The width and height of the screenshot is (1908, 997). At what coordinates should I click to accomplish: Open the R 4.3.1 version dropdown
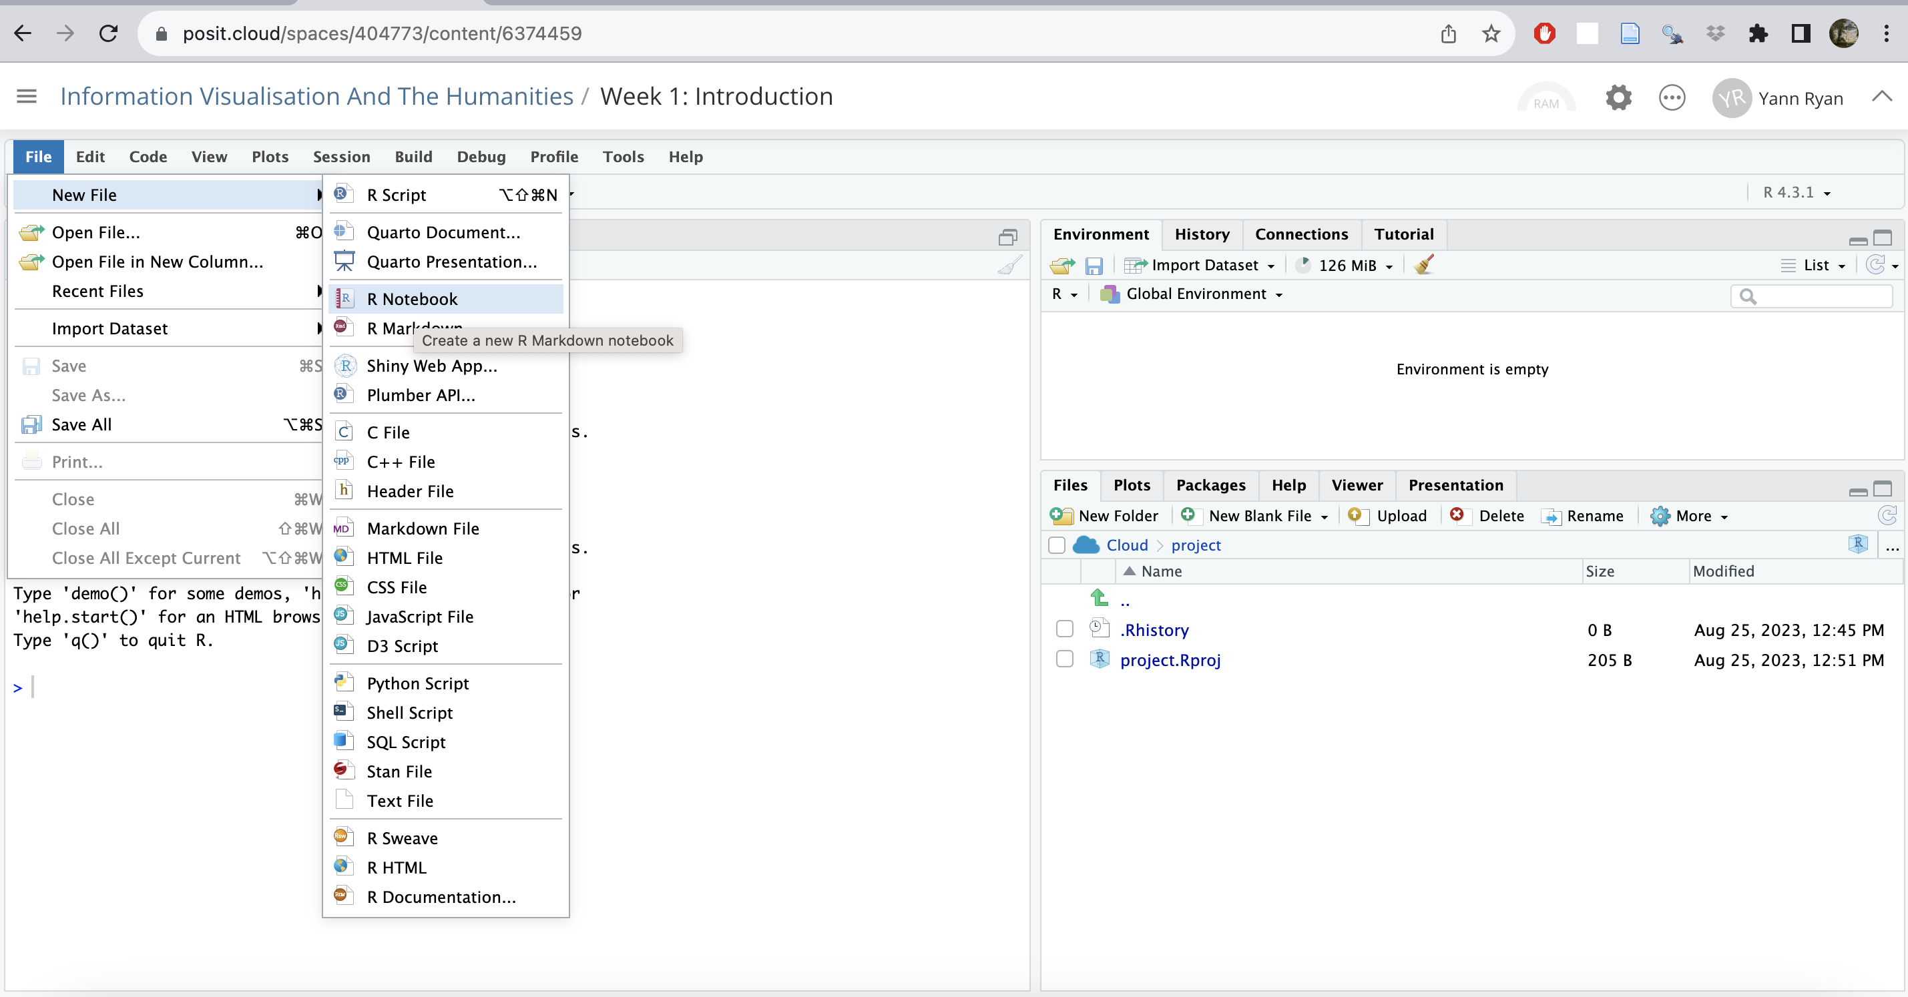tap(1797, 192)
